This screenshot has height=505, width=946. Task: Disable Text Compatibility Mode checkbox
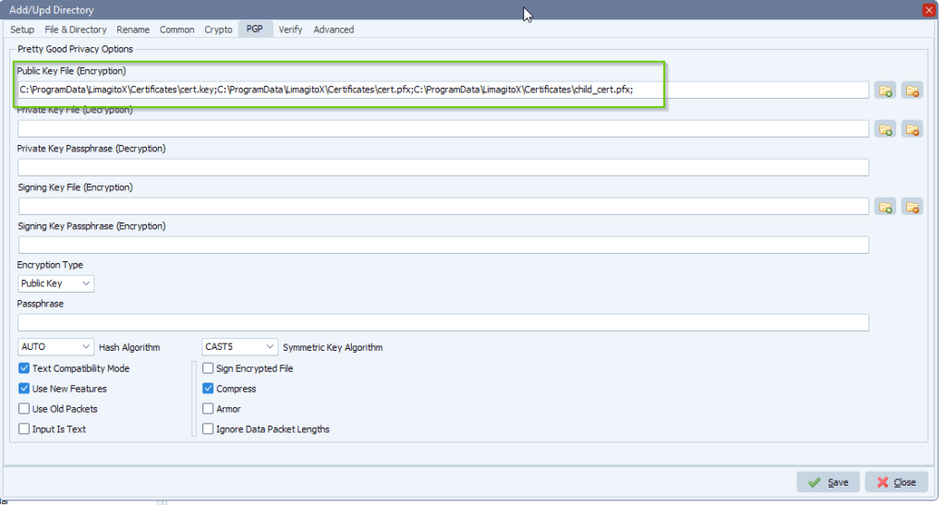tap(24, 368)
